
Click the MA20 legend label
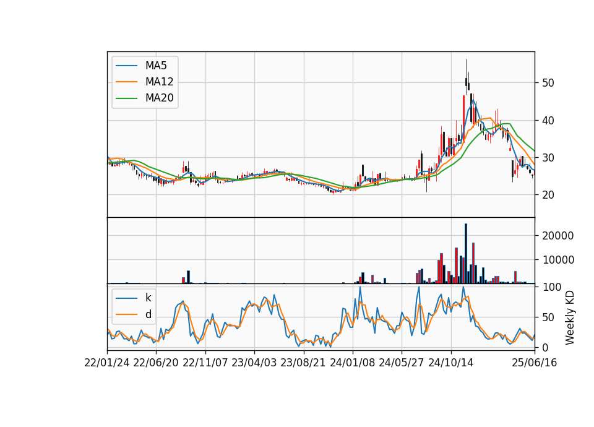[159, 98]
